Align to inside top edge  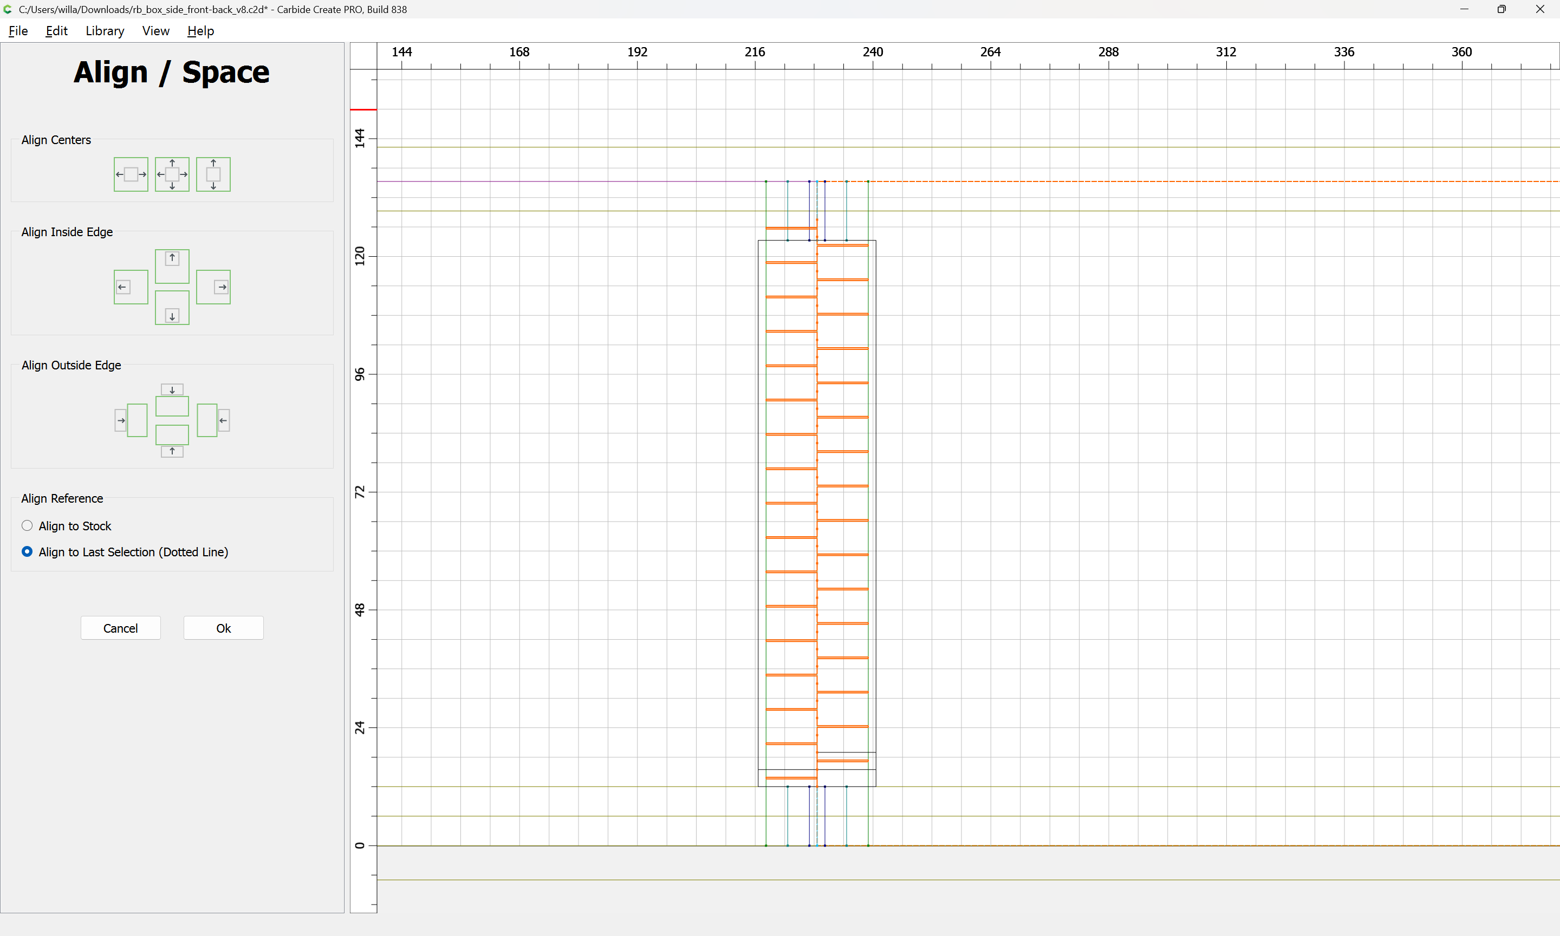(172, 265)
